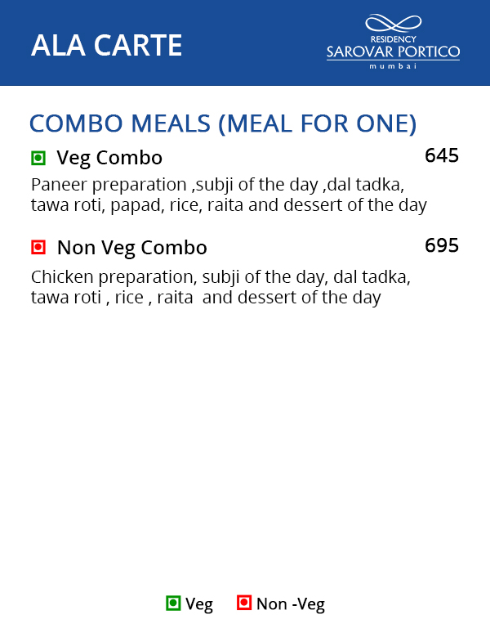Select the Non Veg Combo title
The image size is (490, 628).
point(131,247)
